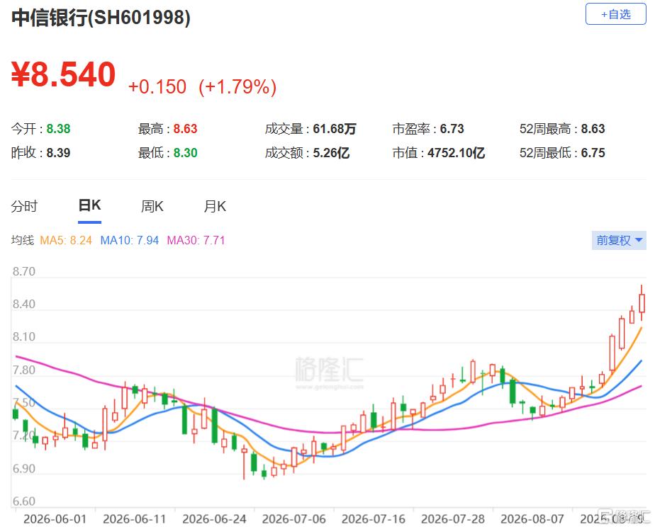Click the 最高 value 8.63
This screenshot has width=655, height=529.
pos(185,129)
